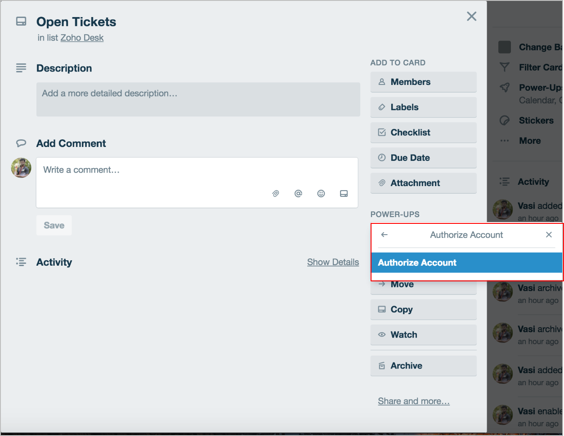This screenshot has width=564, height=436.
Task: Open the emoji picker in comment box
Action: 321,194
